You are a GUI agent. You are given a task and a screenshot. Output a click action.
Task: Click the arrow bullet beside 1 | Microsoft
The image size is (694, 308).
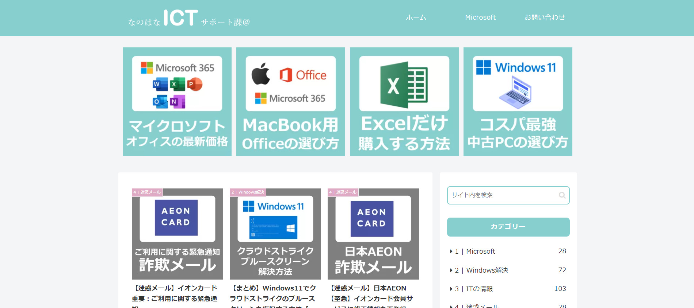point(451,252)
